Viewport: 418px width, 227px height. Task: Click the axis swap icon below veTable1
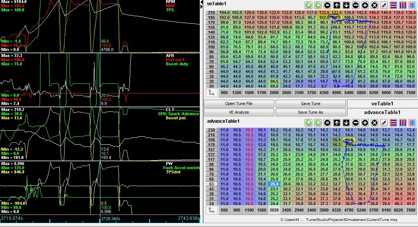(211, 93)
